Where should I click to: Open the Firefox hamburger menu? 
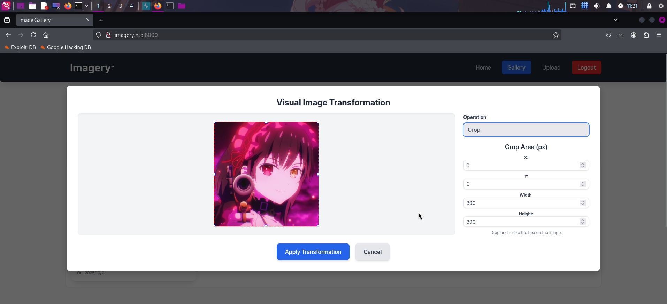coord(659,35)
